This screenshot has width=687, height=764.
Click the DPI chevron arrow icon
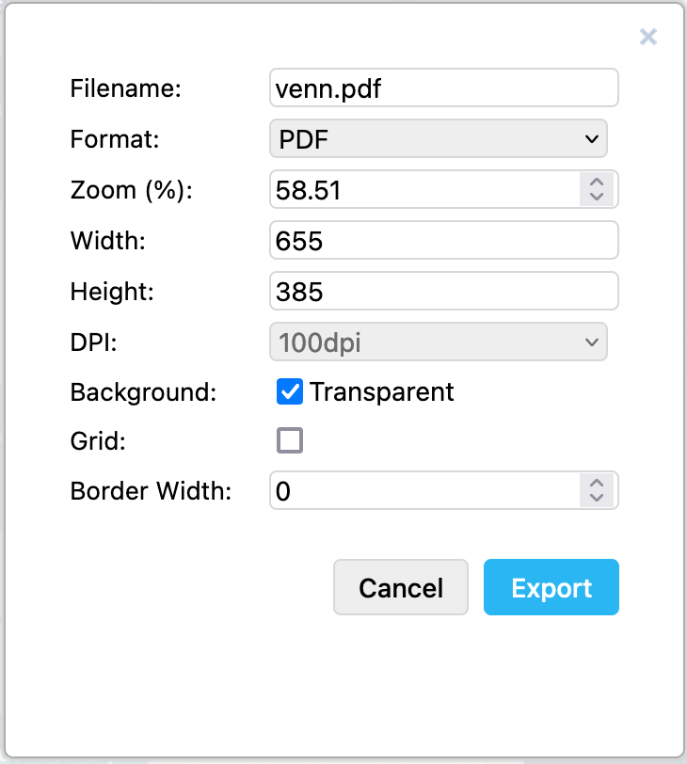pos(594,342)
